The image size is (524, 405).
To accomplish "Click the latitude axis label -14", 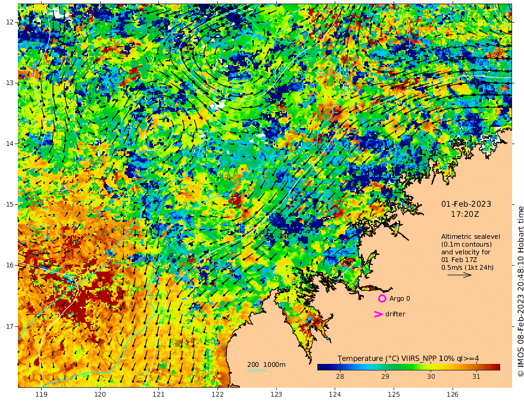I will (x=9, y=144).
